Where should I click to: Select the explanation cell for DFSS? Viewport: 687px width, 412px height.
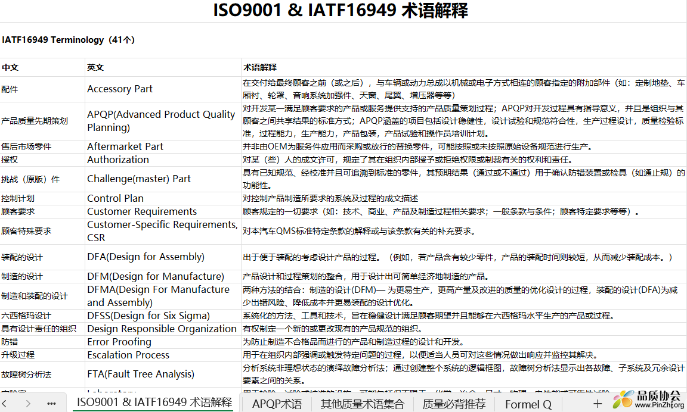[x=464, y=316]
